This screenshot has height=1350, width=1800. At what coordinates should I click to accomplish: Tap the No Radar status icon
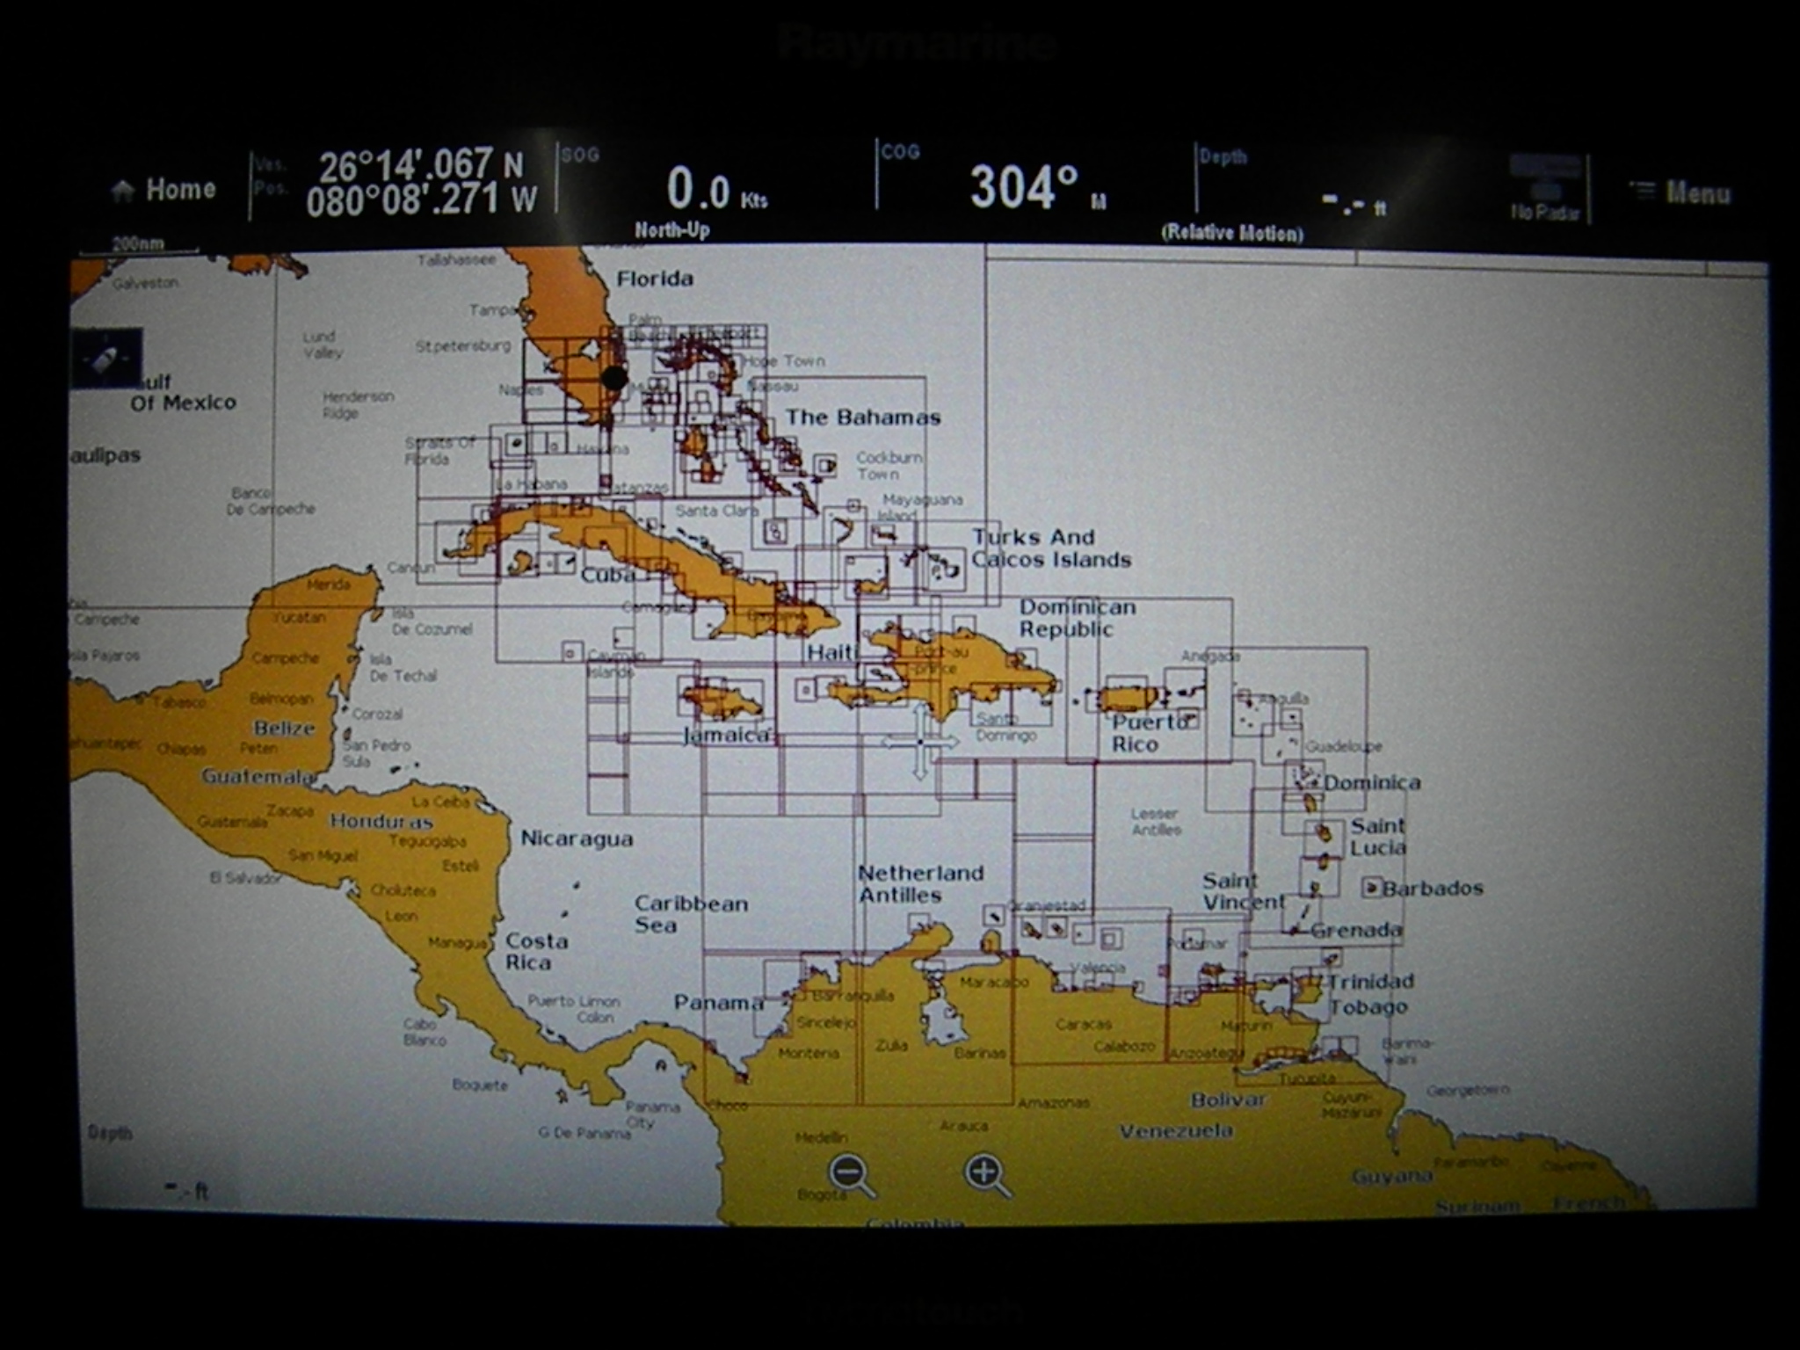pyautogui.click(x=1545, y=189)
